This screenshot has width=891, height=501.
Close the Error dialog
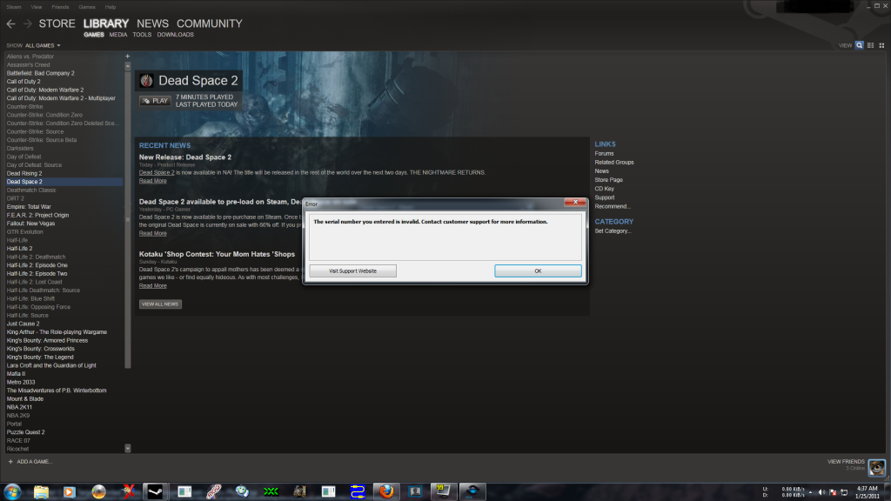pyautogui.click(x=575, y=202)
